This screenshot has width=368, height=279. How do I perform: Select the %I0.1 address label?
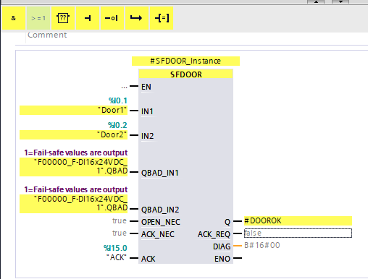coord(118,100)
